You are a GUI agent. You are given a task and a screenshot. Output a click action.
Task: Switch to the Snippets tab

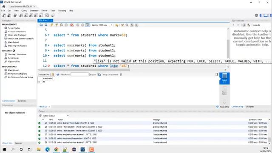pos(250,107)
